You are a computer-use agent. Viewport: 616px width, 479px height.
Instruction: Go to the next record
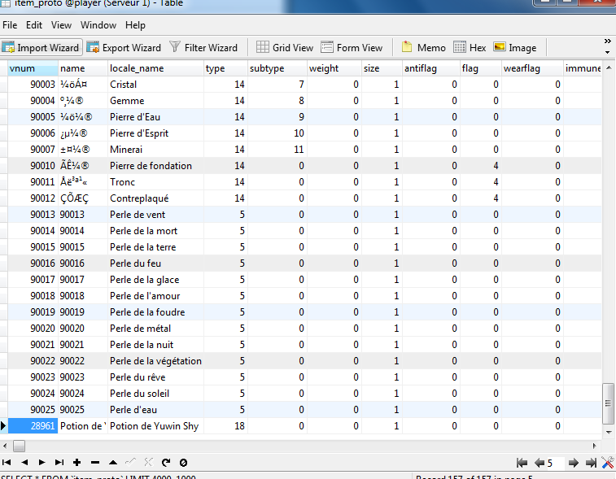(42, 463)
